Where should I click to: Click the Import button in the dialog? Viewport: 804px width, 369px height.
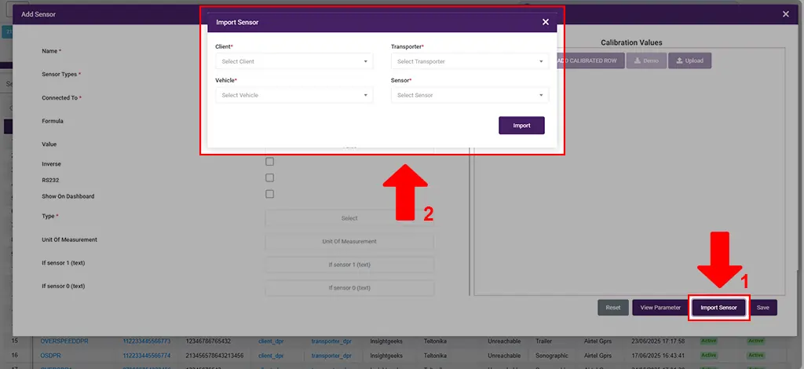click(521, 126)
